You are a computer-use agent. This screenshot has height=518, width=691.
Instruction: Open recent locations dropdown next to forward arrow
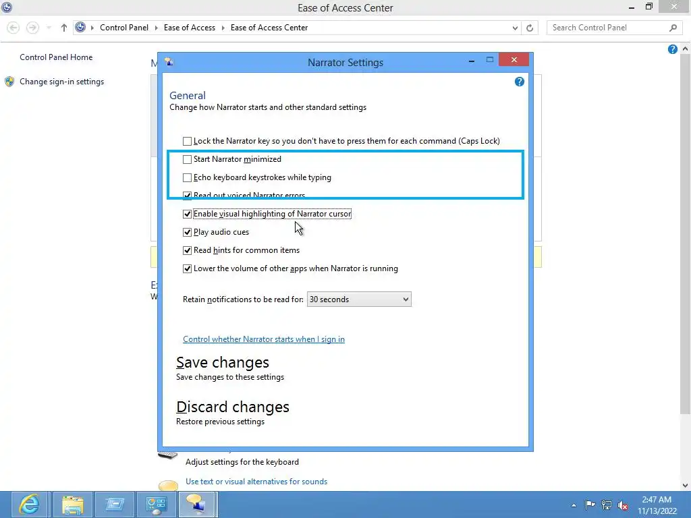click(x=49, y=28)
